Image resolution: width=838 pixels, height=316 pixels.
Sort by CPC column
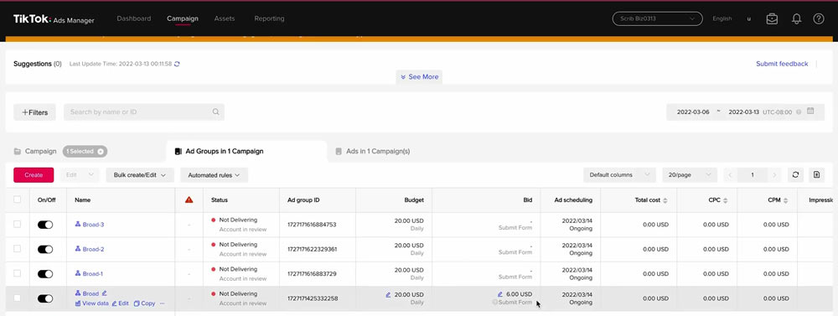click(726, 200)
